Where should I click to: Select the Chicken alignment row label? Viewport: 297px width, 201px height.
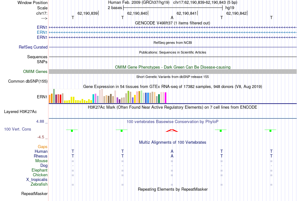tap(40, 175)
